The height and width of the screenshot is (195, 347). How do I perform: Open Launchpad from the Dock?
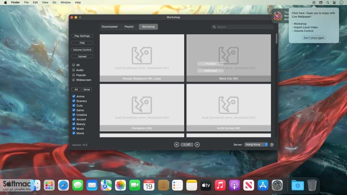pyautogui.click(x=49, y=185)
